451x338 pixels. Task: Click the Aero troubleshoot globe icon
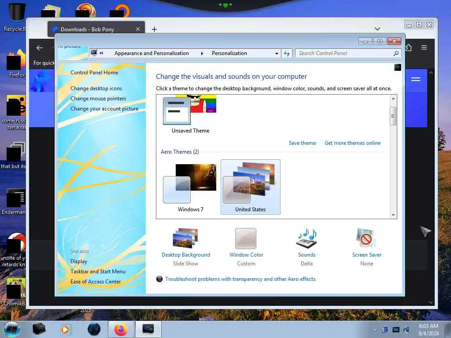[159, 279]
